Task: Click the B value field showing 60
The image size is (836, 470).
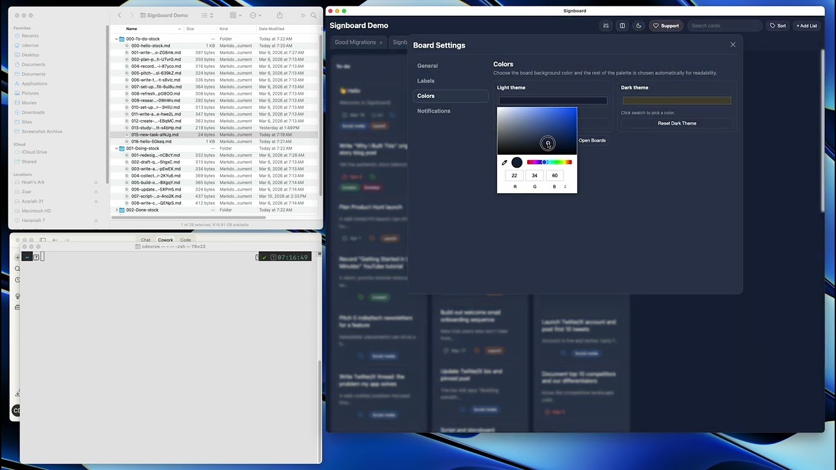Action: pos(555,176)
